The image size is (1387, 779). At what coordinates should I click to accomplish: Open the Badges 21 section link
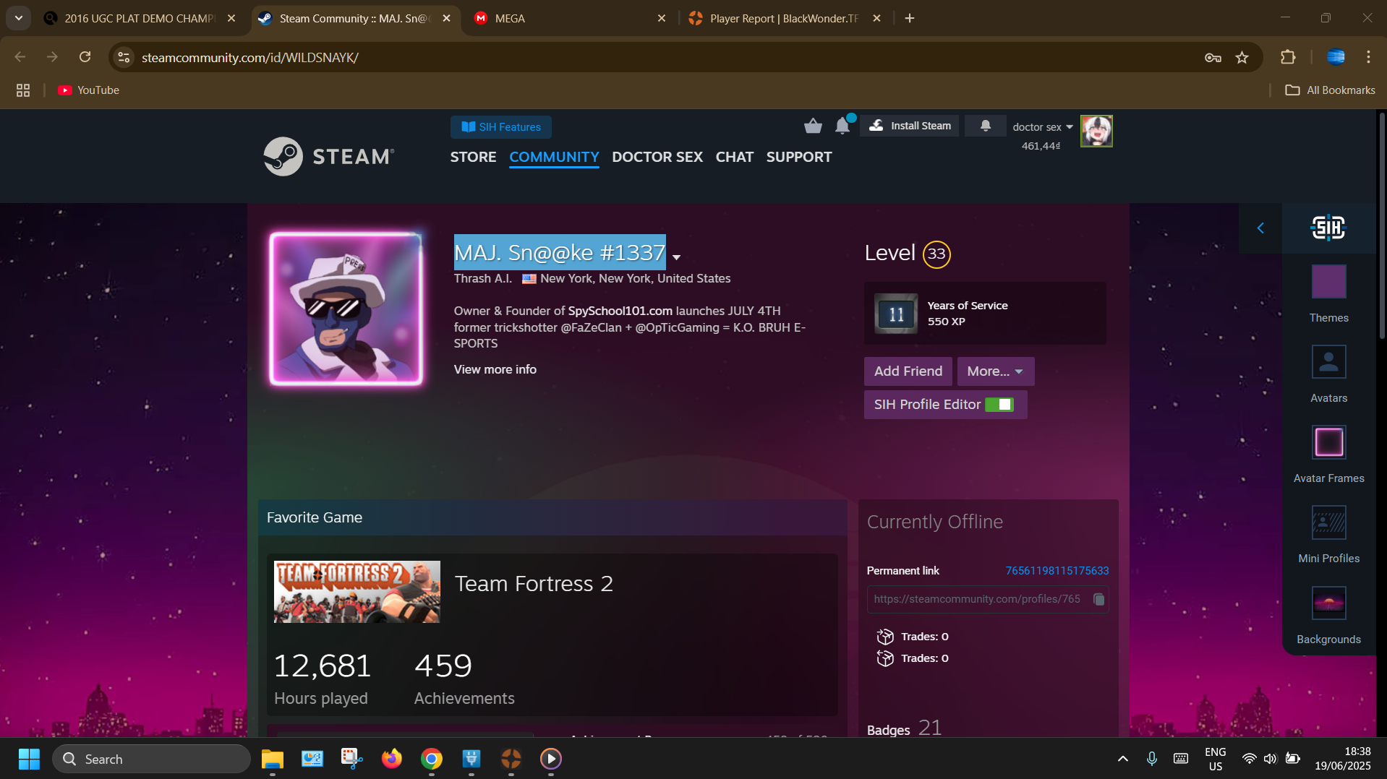pos(904,728)
